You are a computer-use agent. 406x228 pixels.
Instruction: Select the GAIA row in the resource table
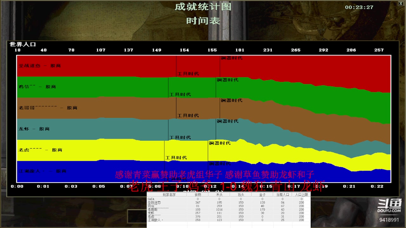coord(228,199)
